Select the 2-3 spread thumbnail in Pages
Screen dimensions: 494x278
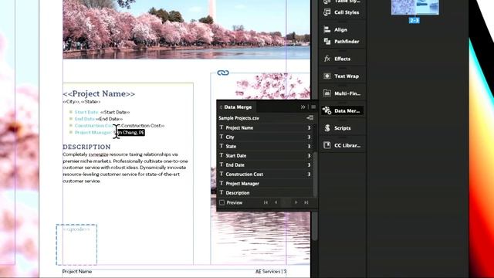414,8
